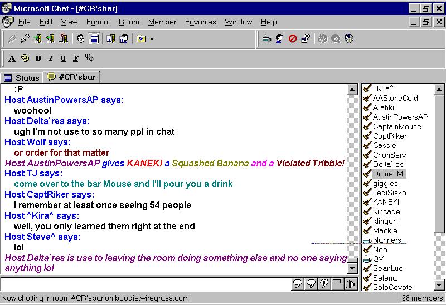Image resolution: width=446 pixels, height=305 pixels.
Task: Toggle Fixed pitch font button
Action: [x=76, y=58]
